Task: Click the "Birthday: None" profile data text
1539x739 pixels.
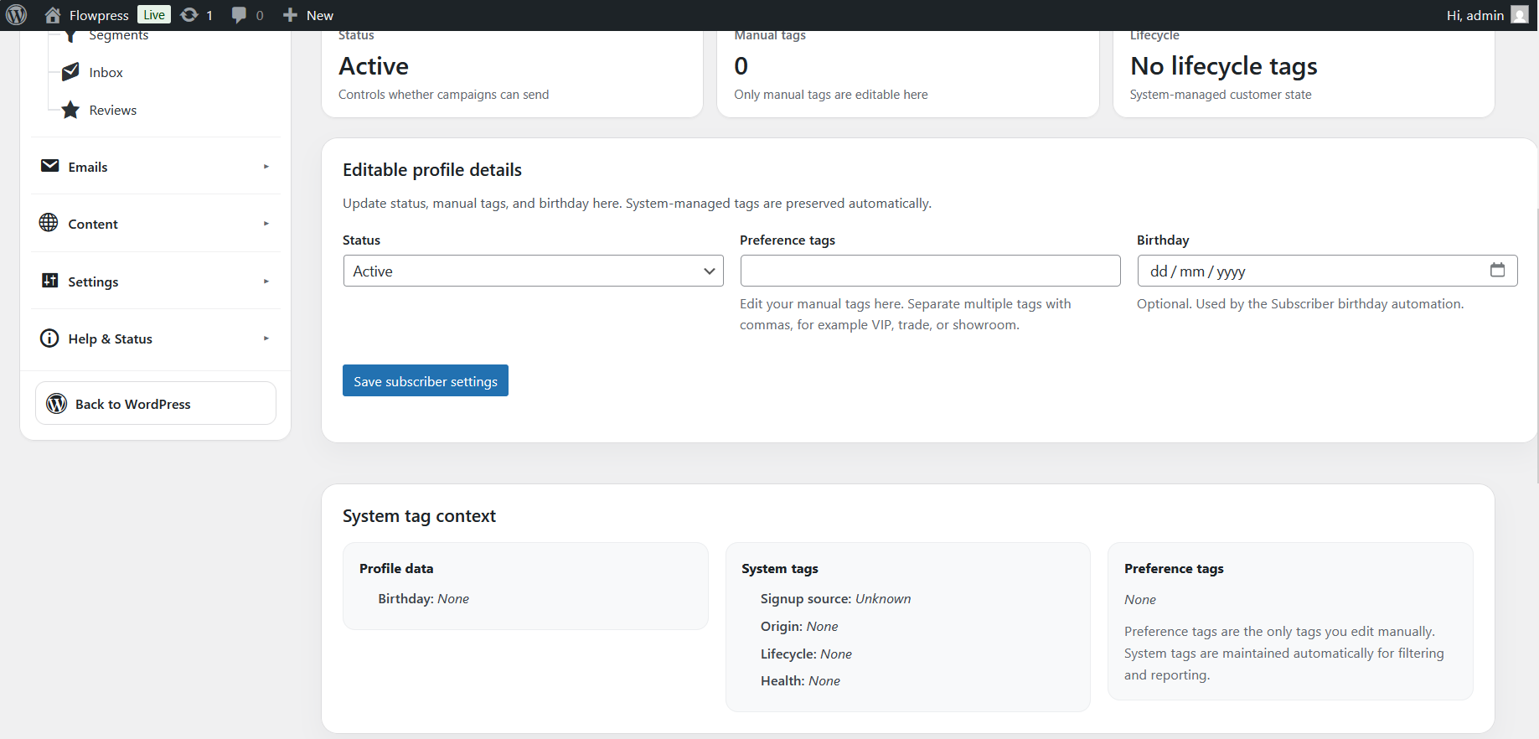Action: point(423,599)
